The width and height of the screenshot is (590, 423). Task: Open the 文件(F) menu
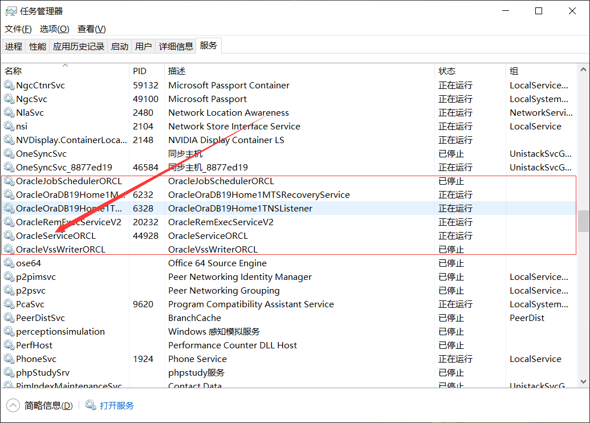tap(18, 29)
